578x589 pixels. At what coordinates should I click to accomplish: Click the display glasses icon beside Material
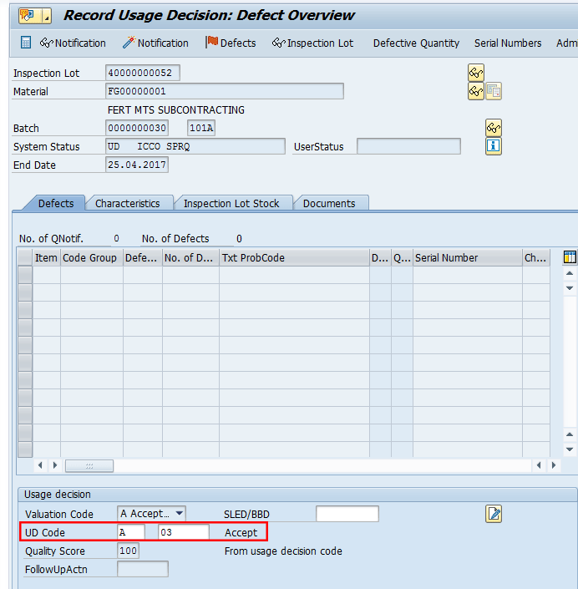coord(476,91)
